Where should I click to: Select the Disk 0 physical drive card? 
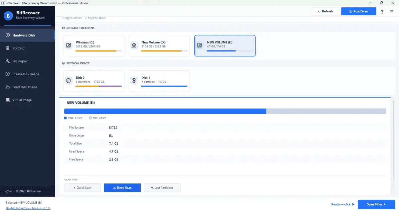coord(94,81)
